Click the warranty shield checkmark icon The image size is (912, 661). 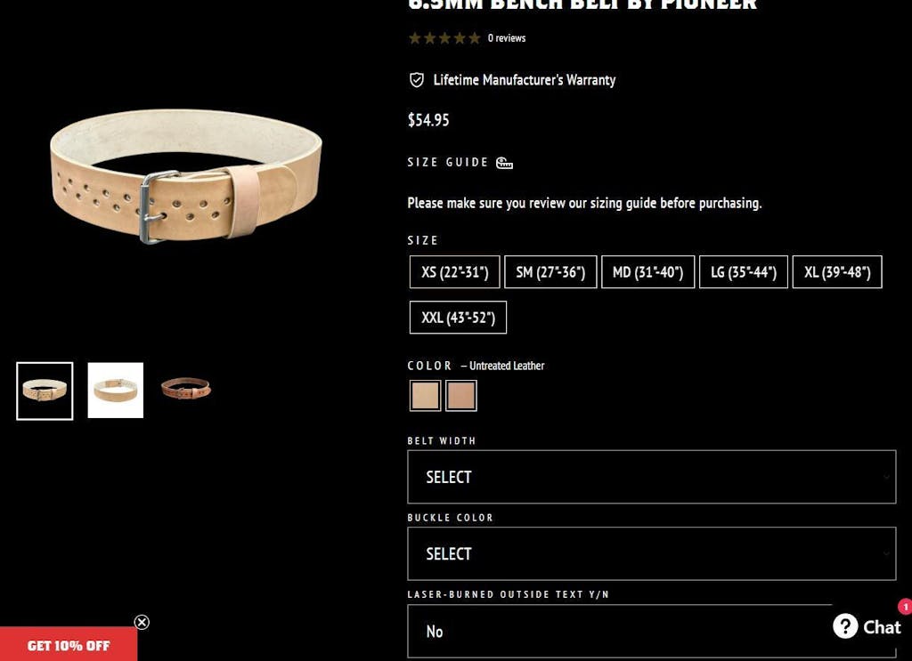417,80
